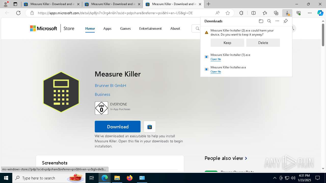
Task: Refresh the current page
Action: pyautogui.click(x=18, y=13)
